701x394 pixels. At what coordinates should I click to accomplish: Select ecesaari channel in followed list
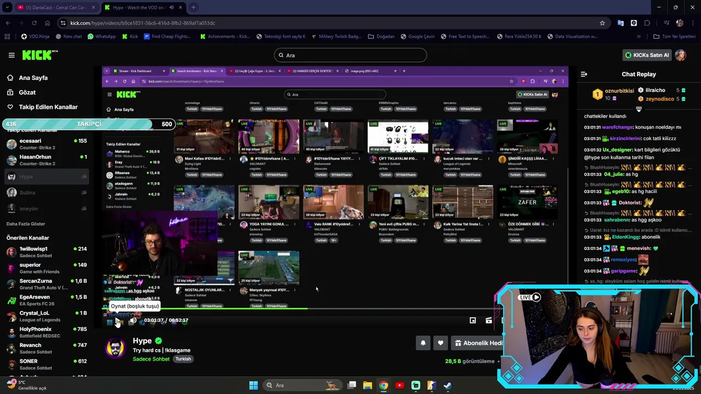click(47, 144)
